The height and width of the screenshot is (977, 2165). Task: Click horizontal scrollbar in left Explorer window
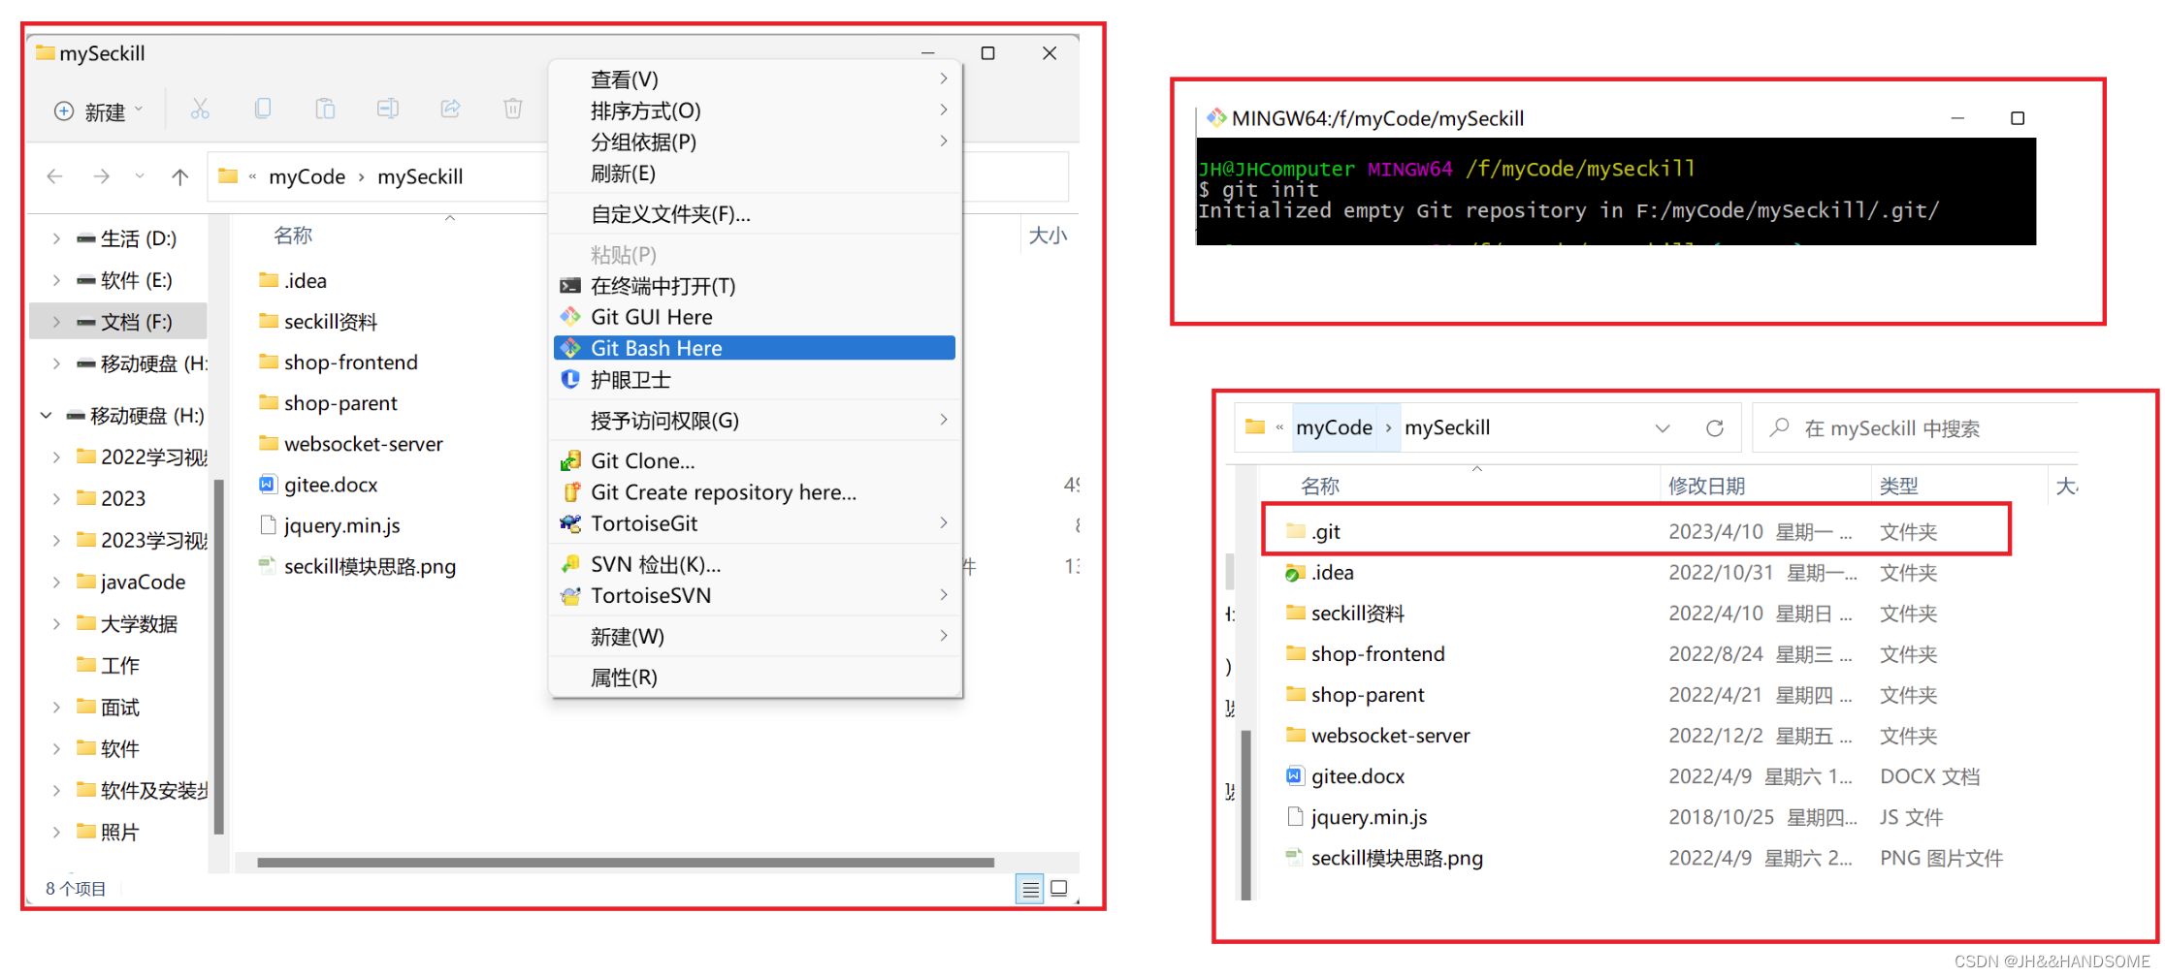[x=626, y=862]
